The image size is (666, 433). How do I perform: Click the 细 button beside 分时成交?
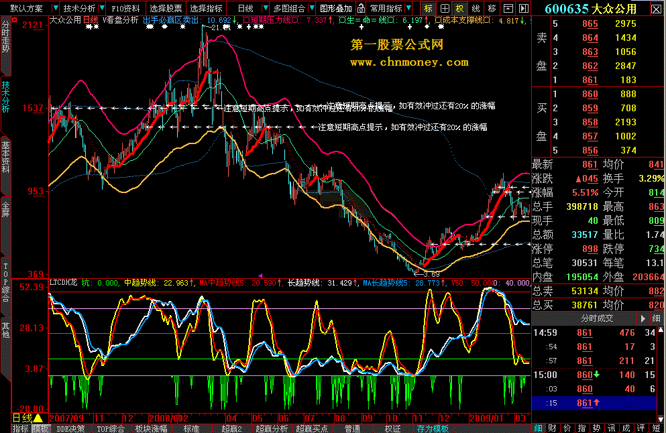click(656, 318)
